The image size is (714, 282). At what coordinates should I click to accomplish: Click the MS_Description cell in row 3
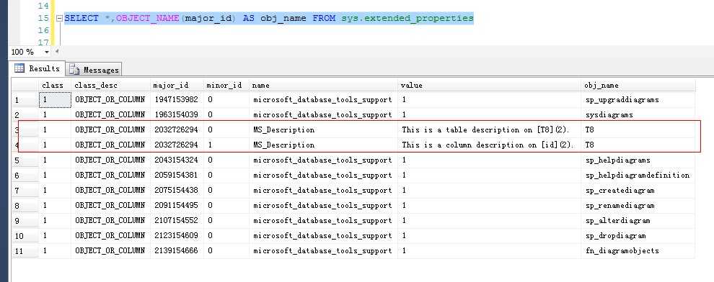pyautogui.click(x=323, y=130)
